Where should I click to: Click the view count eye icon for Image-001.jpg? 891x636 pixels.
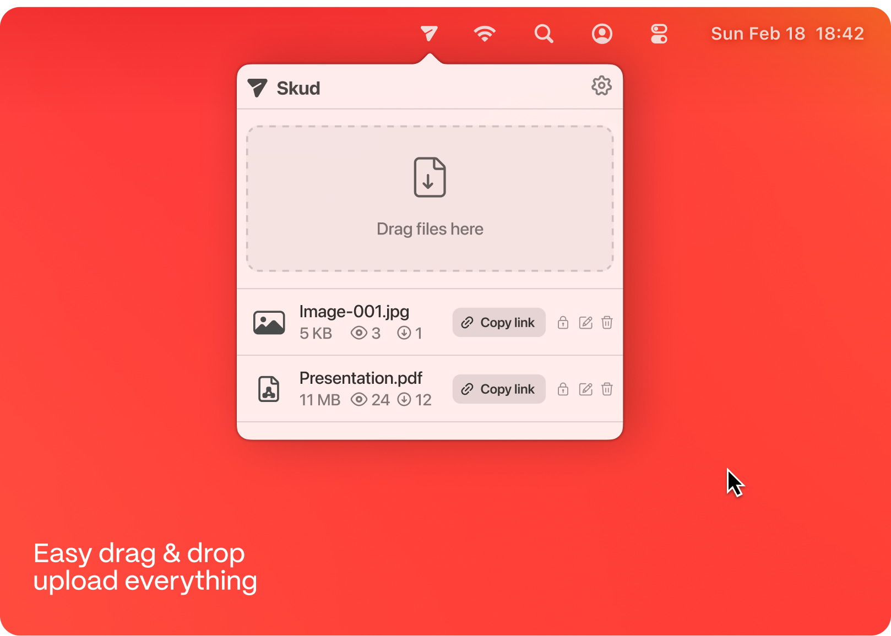click(x=358, y=333)
